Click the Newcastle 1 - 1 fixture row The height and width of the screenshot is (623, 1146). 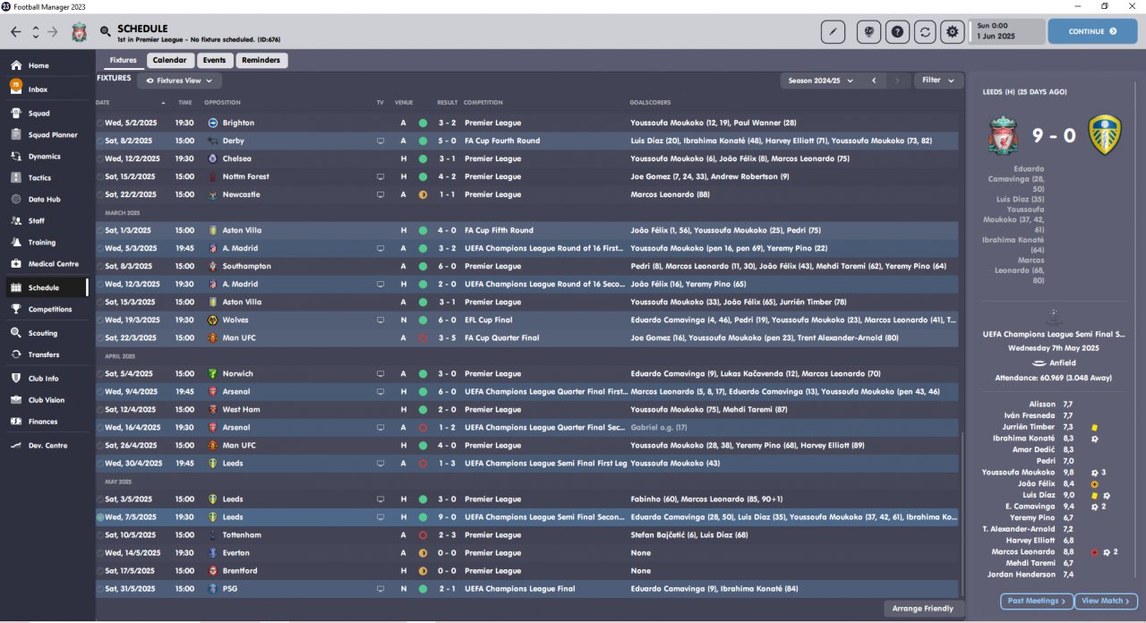click(527, 194)
